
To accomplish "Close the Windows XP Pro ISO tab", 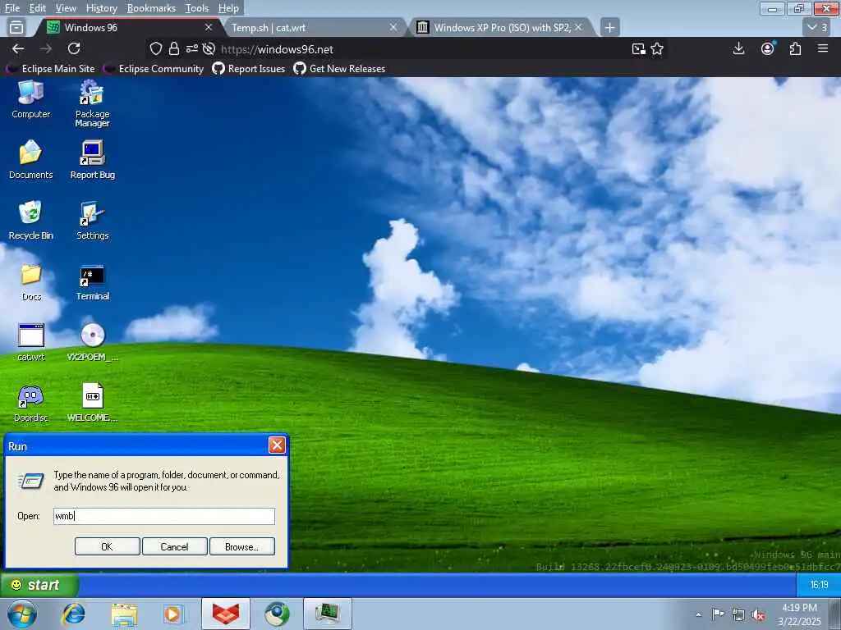I will (x=578, y=27).
